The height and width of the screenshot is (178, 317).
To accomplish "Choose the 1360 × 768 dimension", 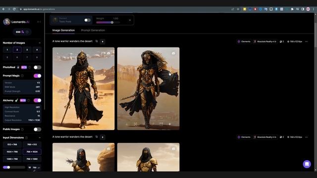I will coord(12,159).
